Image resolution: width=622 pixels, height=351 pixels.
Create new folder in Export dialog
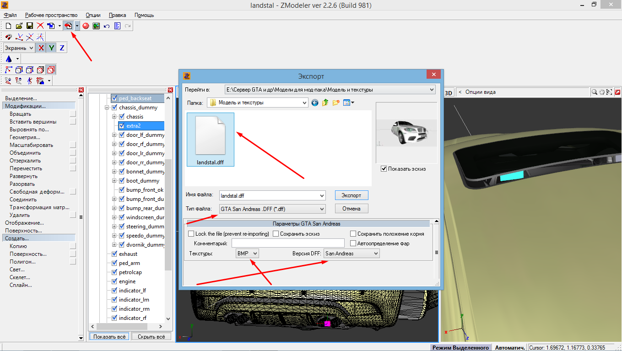tap(336, 103)
